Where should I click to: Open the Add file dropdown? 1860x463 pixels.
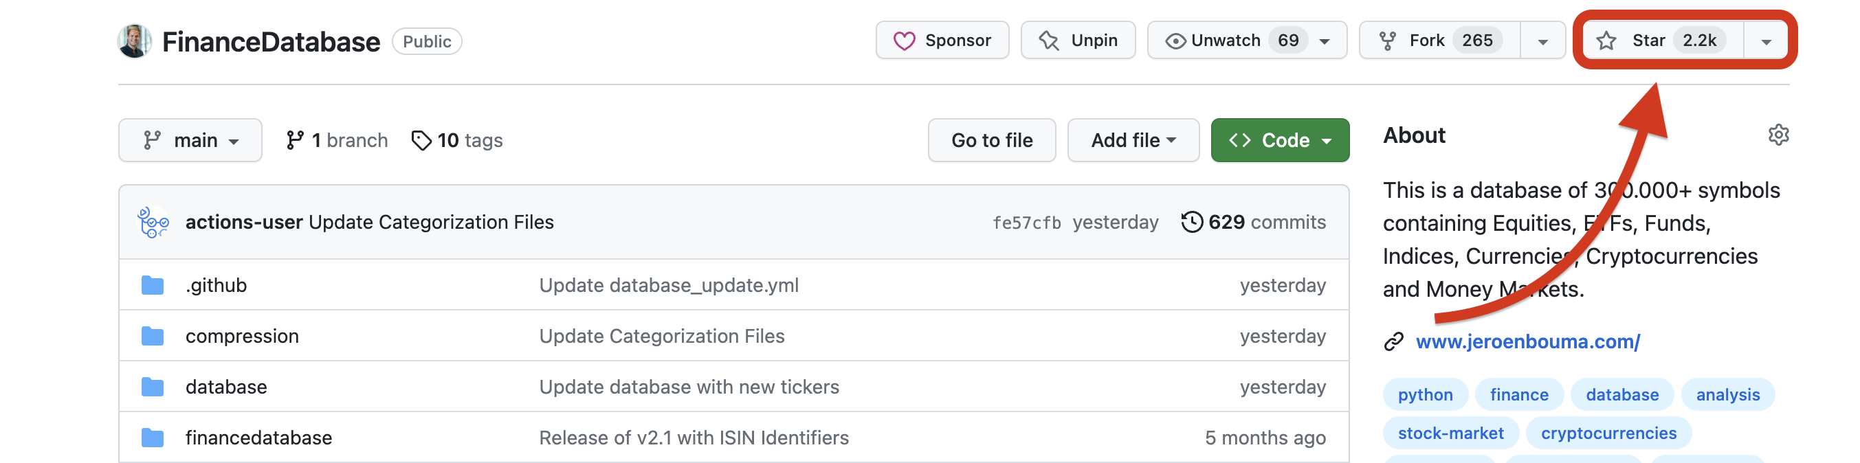pos(1133,141)
